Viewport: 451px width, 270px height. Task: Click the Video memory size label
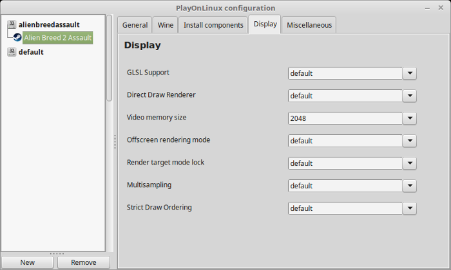157,118
